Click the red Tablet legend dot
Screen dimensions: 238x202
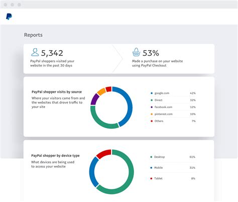point(151,178)
